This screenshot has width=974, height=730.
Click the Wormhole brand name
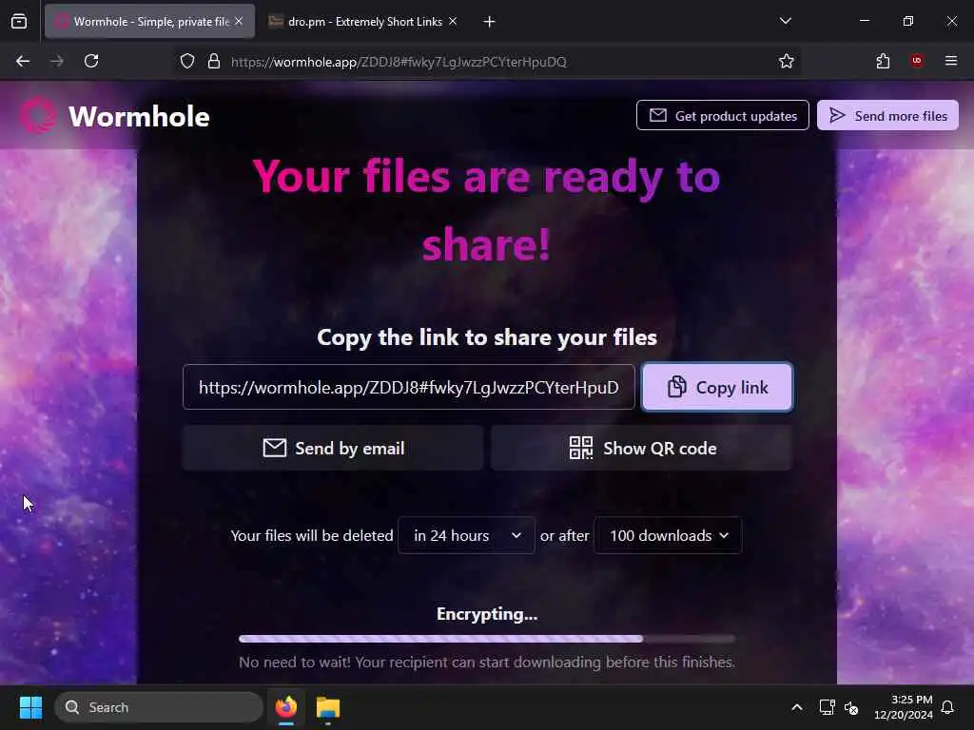tap(139, 117)
